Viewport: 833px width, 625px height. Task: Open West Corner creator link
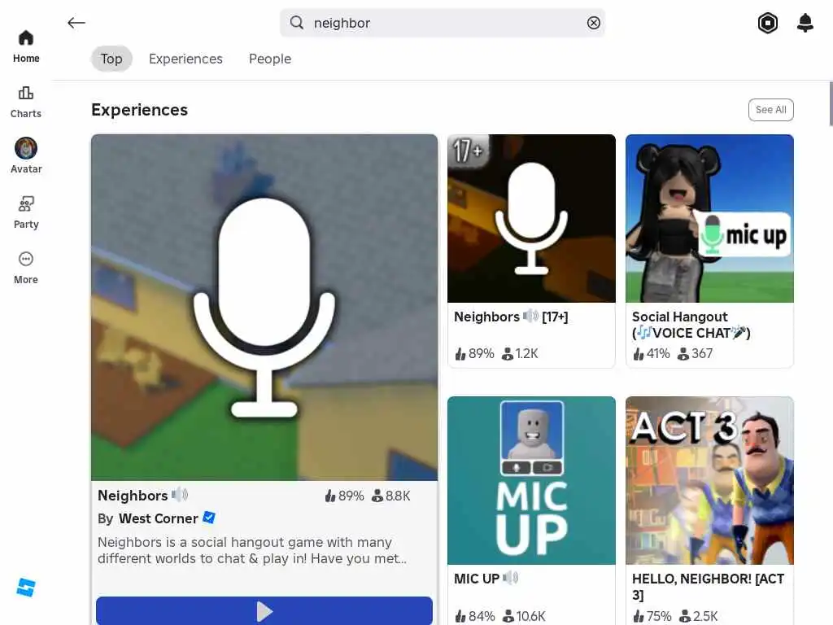click(x=159, y=518)
